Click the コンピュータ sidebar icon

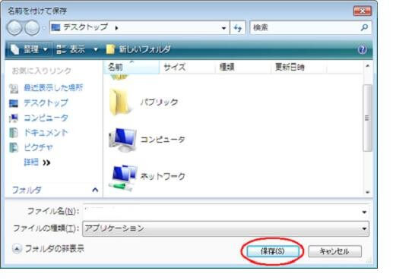[14, 118]
